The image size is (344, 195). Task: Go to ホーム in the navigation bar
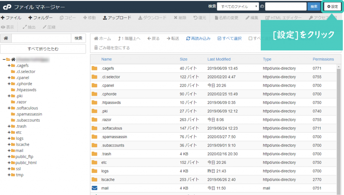(102, 39)
